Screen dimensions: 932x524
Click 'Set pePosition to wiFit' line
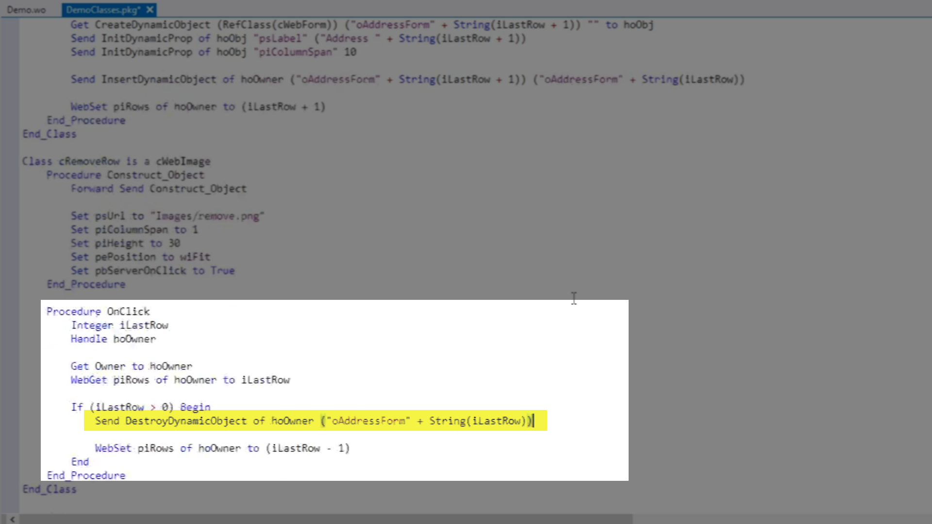pos(140,257)
